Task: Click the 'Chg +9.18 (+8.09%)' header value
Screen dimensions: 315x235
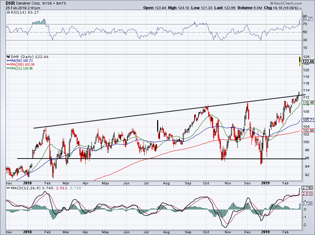Action: click(281, 8)
